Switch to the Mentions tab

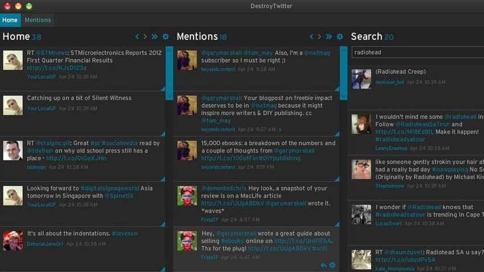coord(38,20)
